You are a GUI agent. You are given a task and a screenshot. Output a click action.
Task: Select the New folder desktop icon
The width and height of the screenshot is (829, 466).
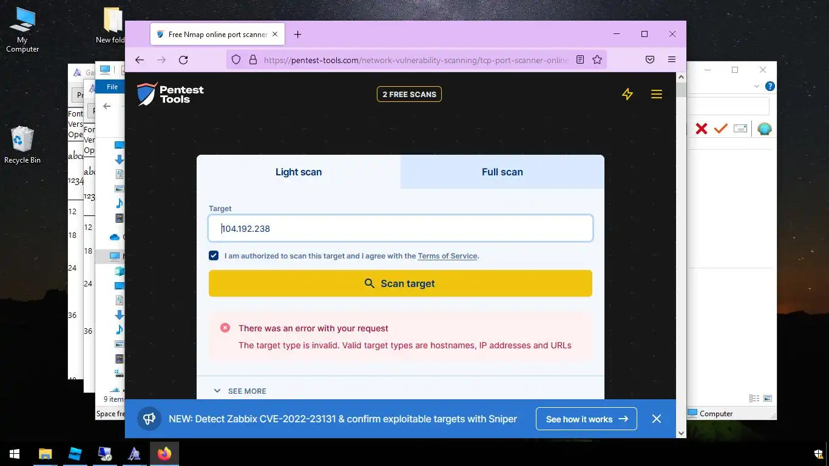point(112,25)
